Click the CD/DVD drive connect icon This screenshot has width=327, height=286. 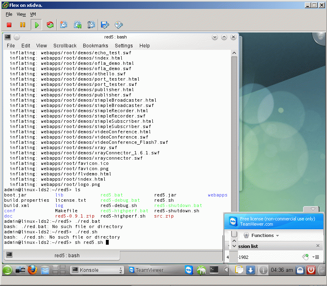(x=119, y=25)
